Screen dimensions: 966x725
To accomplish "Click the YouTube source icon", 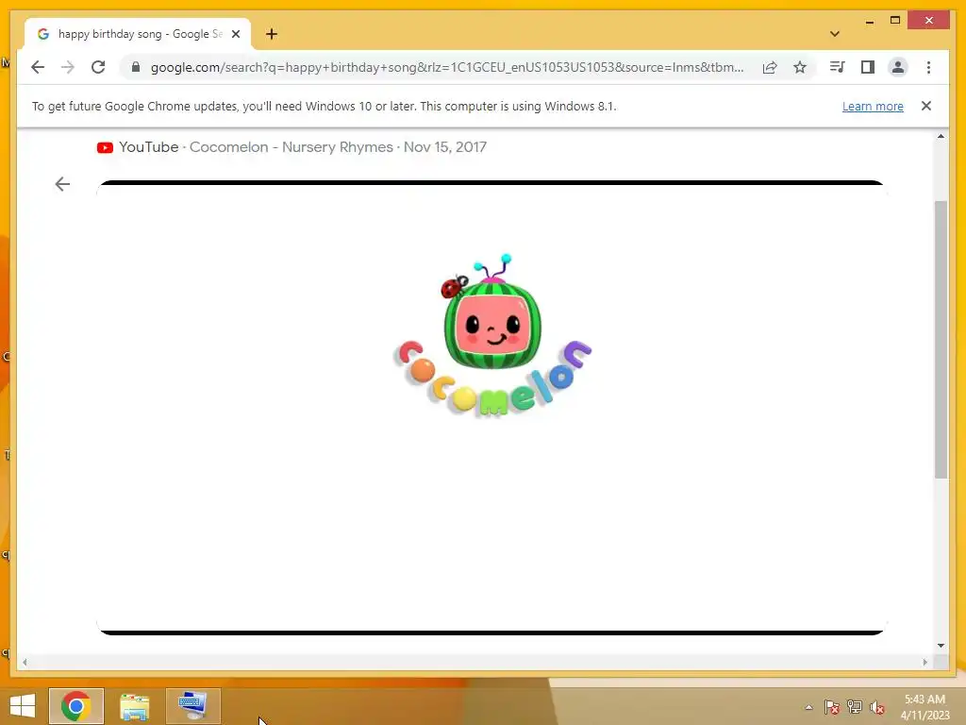I will point(105,147).
